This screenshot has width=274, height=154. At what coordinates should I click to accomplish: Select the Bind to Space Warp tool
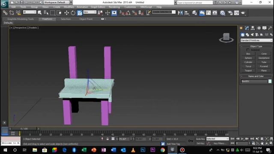[18, 13]
